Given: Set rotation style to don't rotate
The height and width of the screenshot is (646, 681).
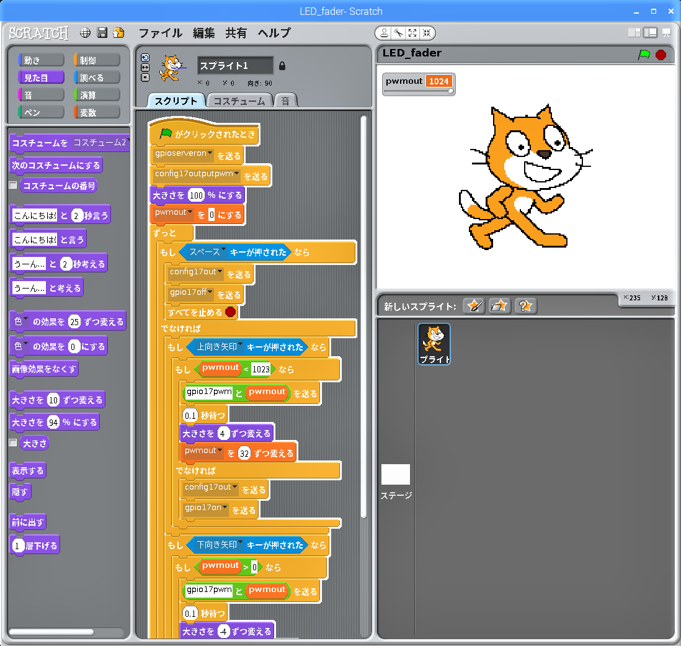Looking at the screenshot, I should tap(145, 78).
